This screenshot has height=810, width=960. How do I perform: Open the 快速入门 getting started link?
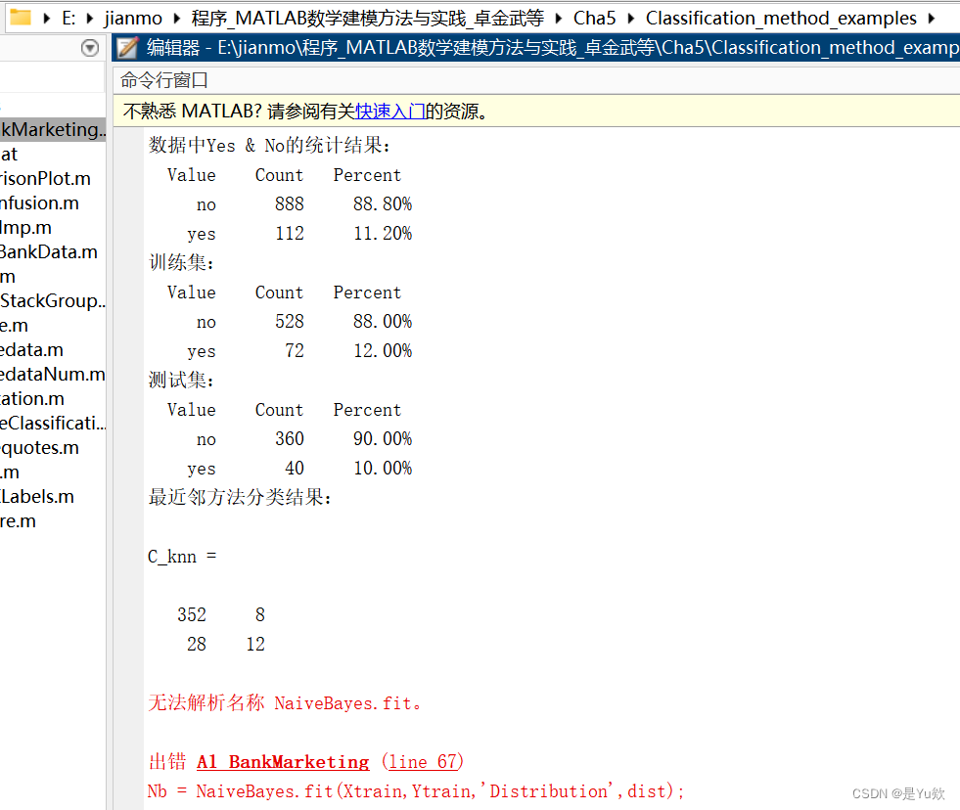(390, 111)
